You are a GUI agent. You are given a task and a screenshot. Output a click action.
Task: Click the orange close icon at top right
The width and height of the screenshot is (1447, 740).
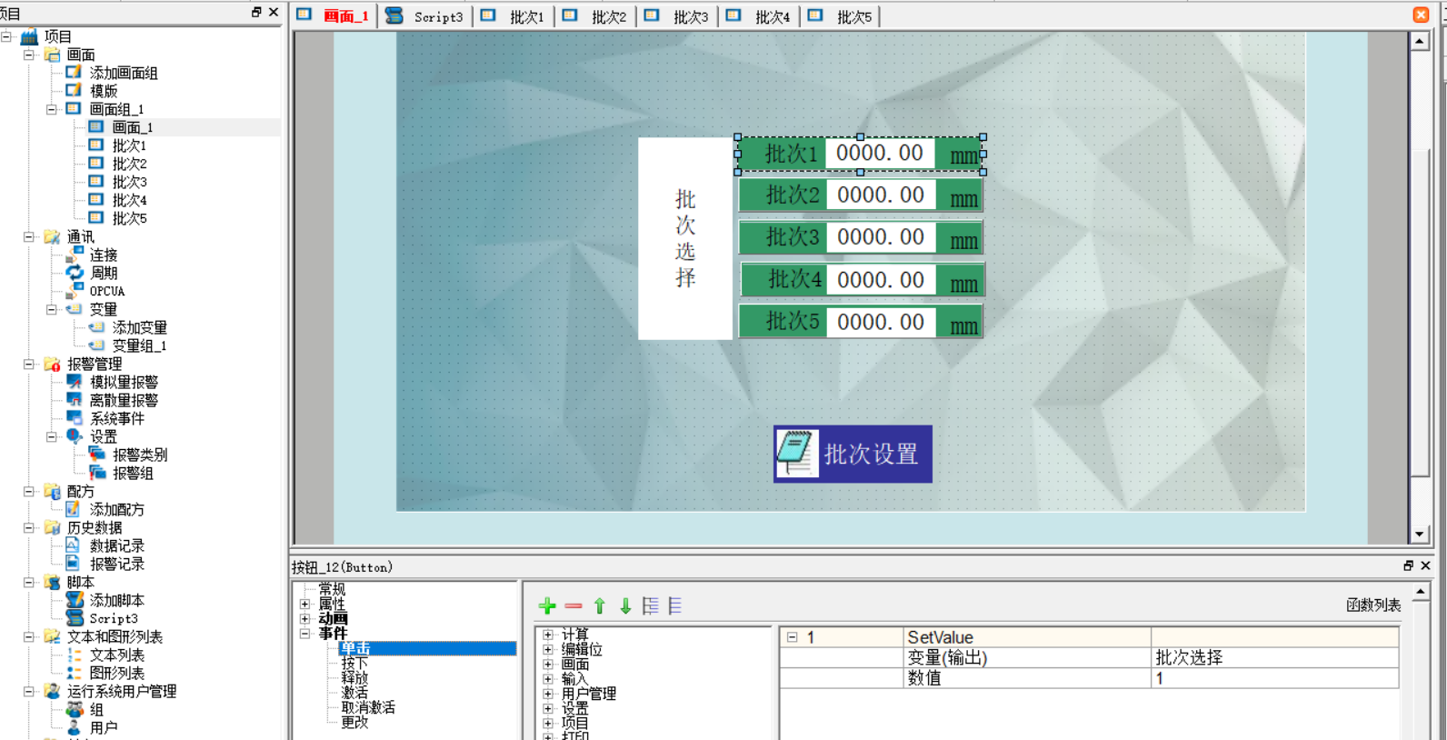(1422, 15)
